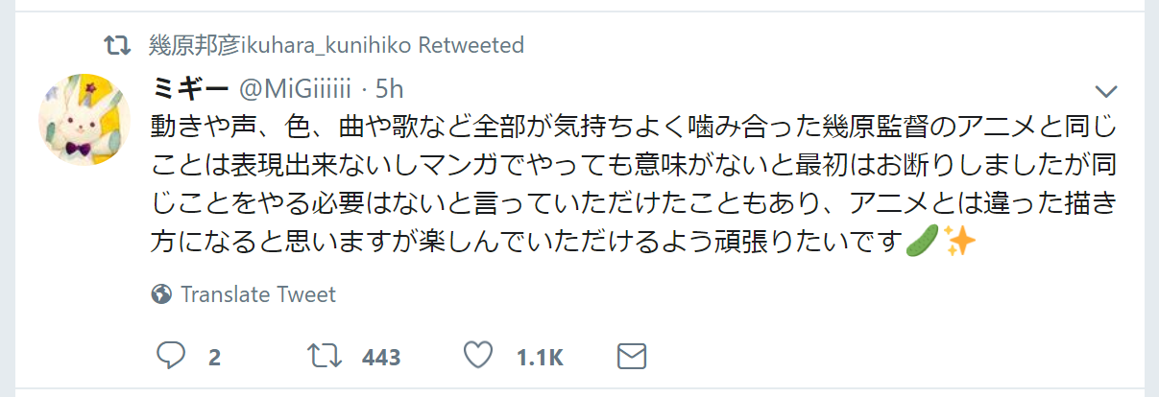Click the reply count 2
The height and width of the screenshot is (397, 1159).
click(x=214, y=358)
